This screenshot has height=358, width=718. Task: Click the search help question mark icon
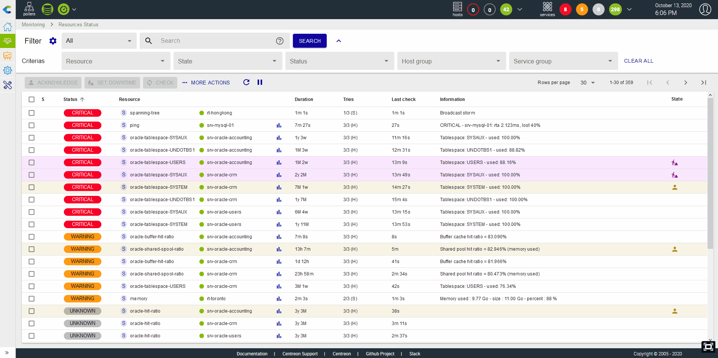[280, 41]
